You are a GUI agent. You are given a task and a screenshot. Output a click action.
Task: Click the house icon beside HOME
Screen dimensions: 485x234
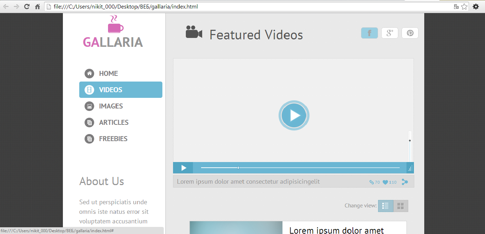tap(89, 73)
